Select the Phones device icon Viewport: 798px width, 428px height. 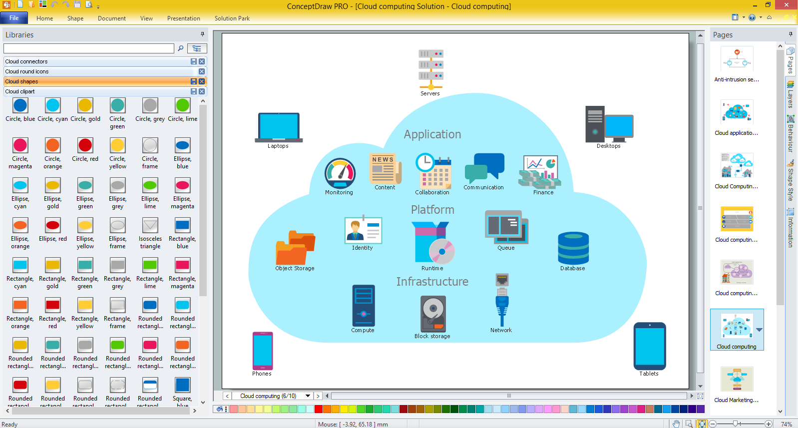click(263, 351)
